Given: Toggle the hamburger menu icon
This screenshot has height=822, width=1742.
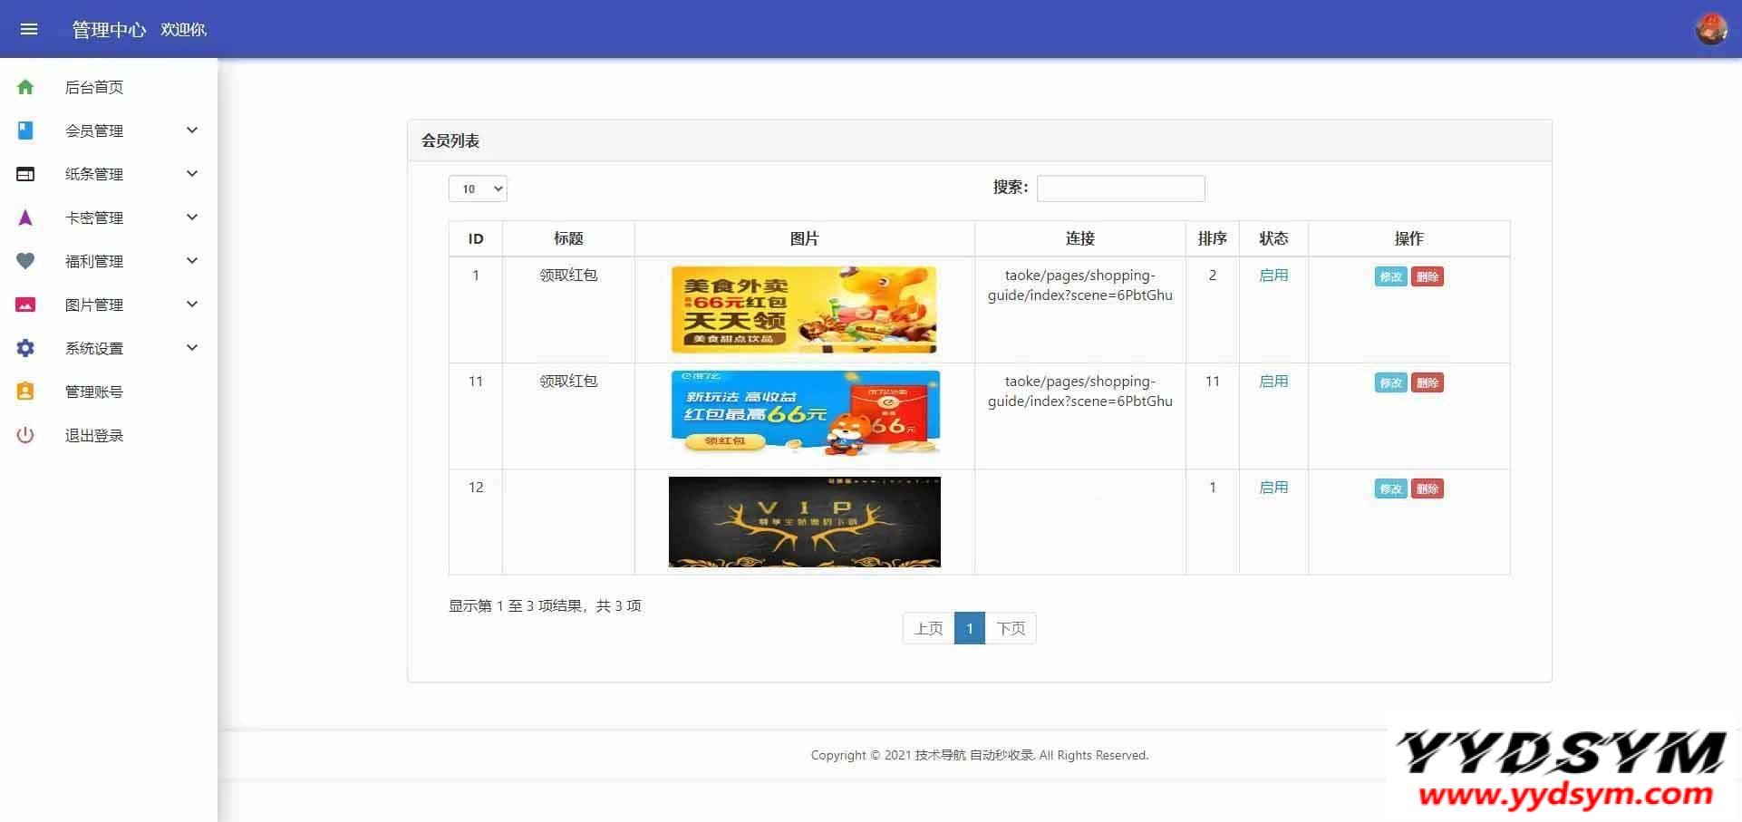Looking at the screenshot, I should (x=29, y=29).
